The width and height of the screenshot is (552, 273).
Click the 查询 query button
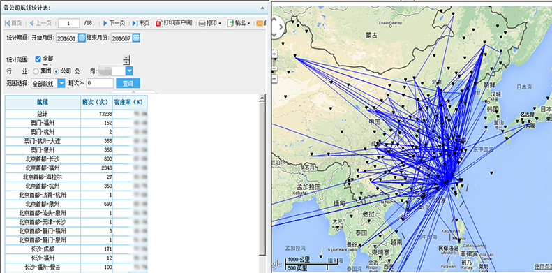point(128,84)
